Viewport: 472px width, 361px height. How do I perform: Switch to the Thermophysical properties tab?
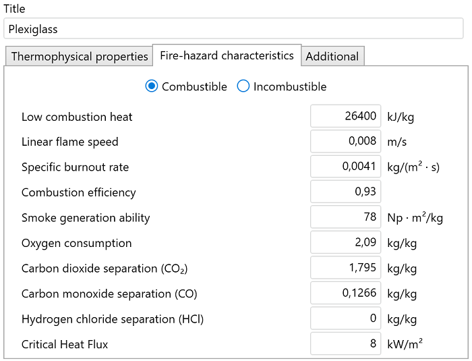(79, 57)
